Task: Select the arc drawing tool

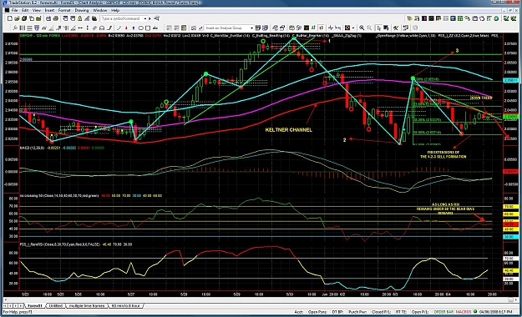Action: pyautogui.click(x=102, y=28)
